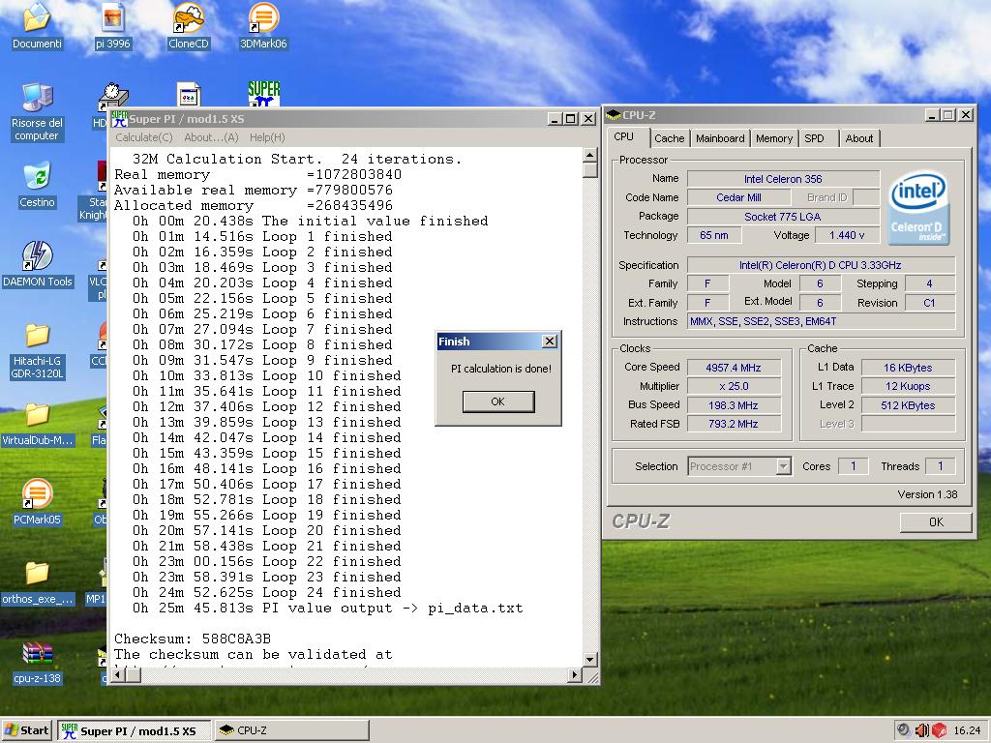
Task: Click the Name field Intel Celeron 356
Action: pyautogui.click(x=783, y=179)
